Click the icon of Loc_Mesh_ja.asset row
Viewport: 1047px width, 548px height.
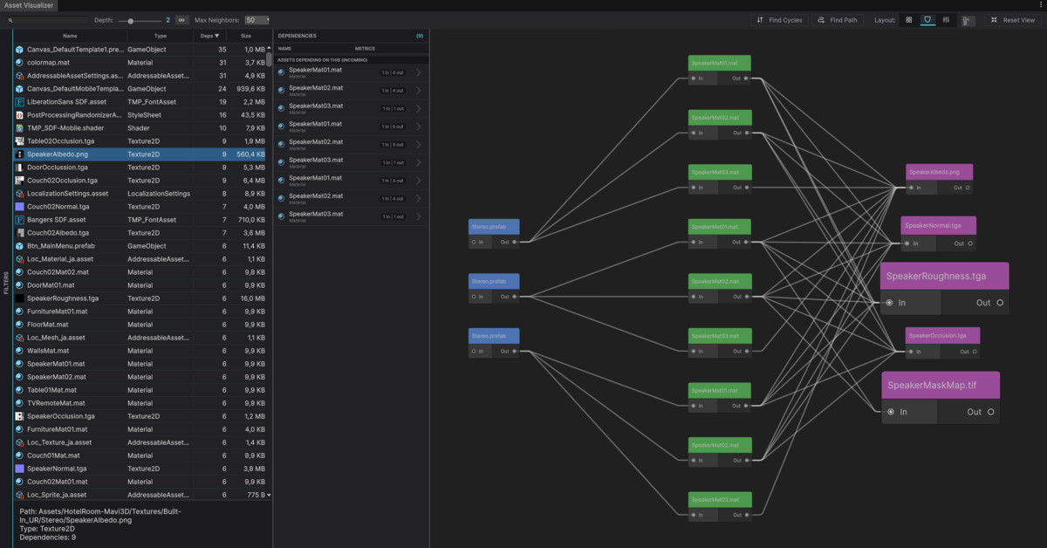tap(19, 338)
